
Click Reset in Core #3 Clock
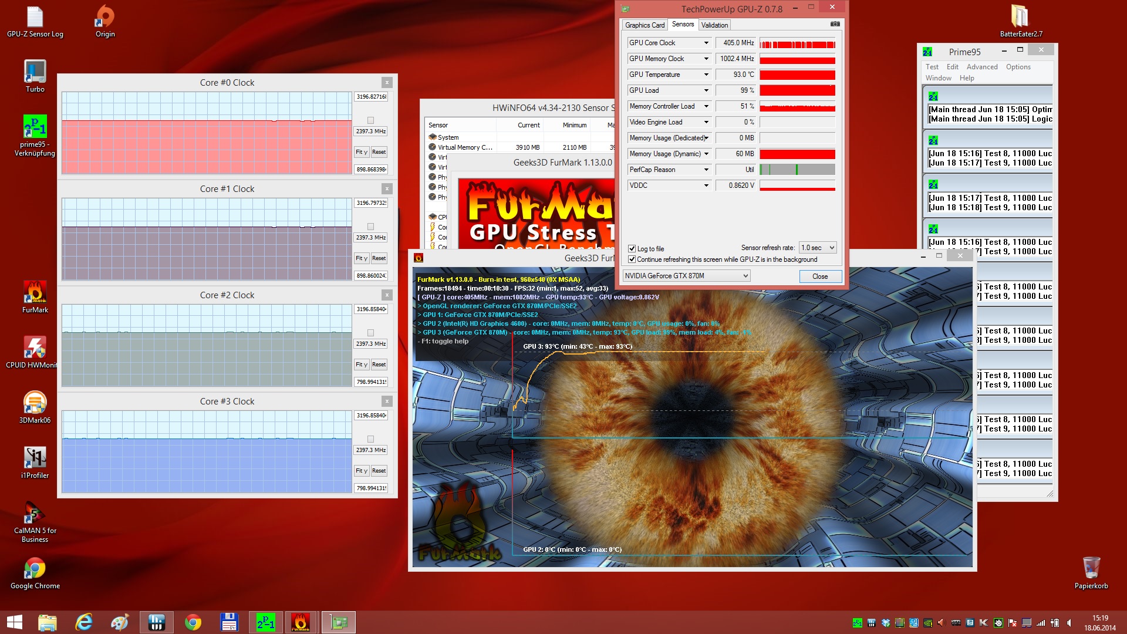click(x=379, y=471)
